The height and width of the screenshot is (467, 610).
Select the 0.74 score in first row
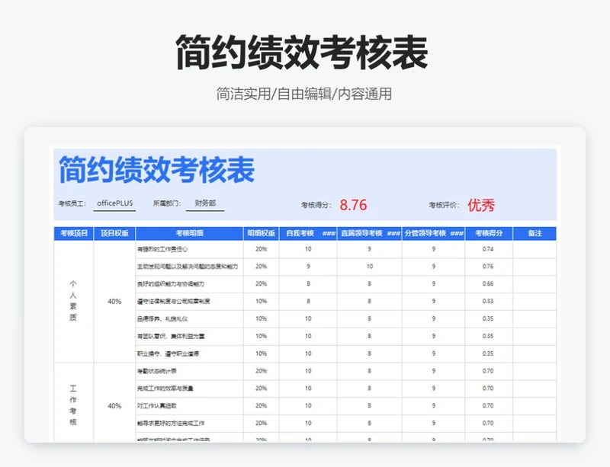[488, 249]
